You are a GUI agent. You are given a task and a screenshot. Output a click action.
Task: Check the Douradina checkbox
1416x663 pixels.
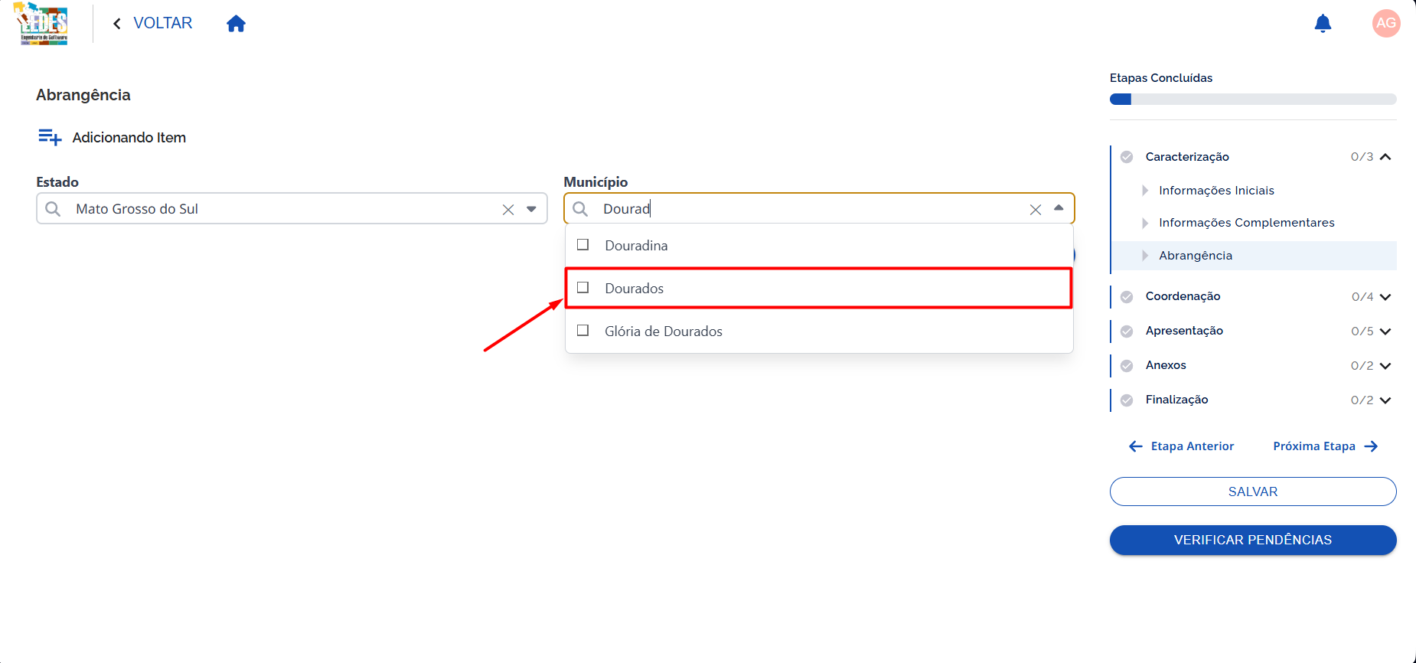[x=583, y=245]
